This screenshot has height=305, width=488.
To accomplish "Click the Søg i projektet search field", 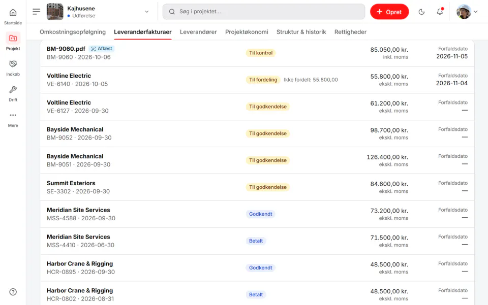I will (264, 12).
